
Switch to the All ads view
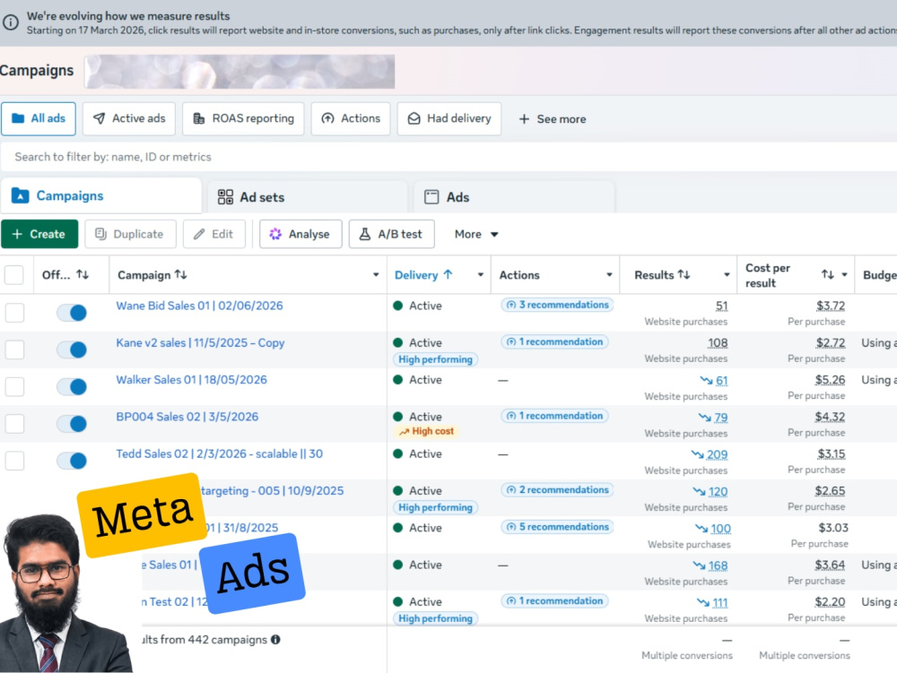39,119
